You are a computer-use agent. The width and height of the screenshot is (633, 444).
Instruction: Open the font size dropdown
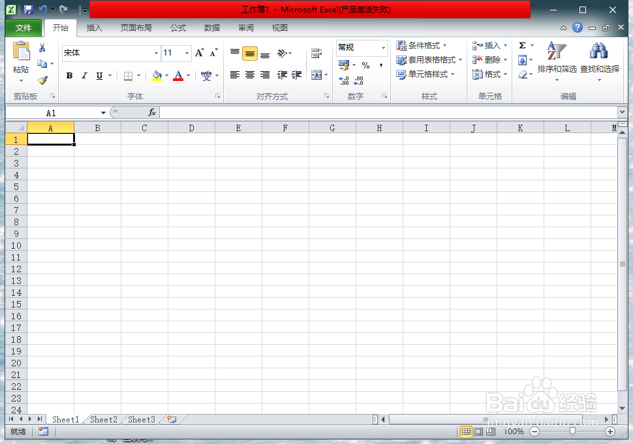[187, 53]
